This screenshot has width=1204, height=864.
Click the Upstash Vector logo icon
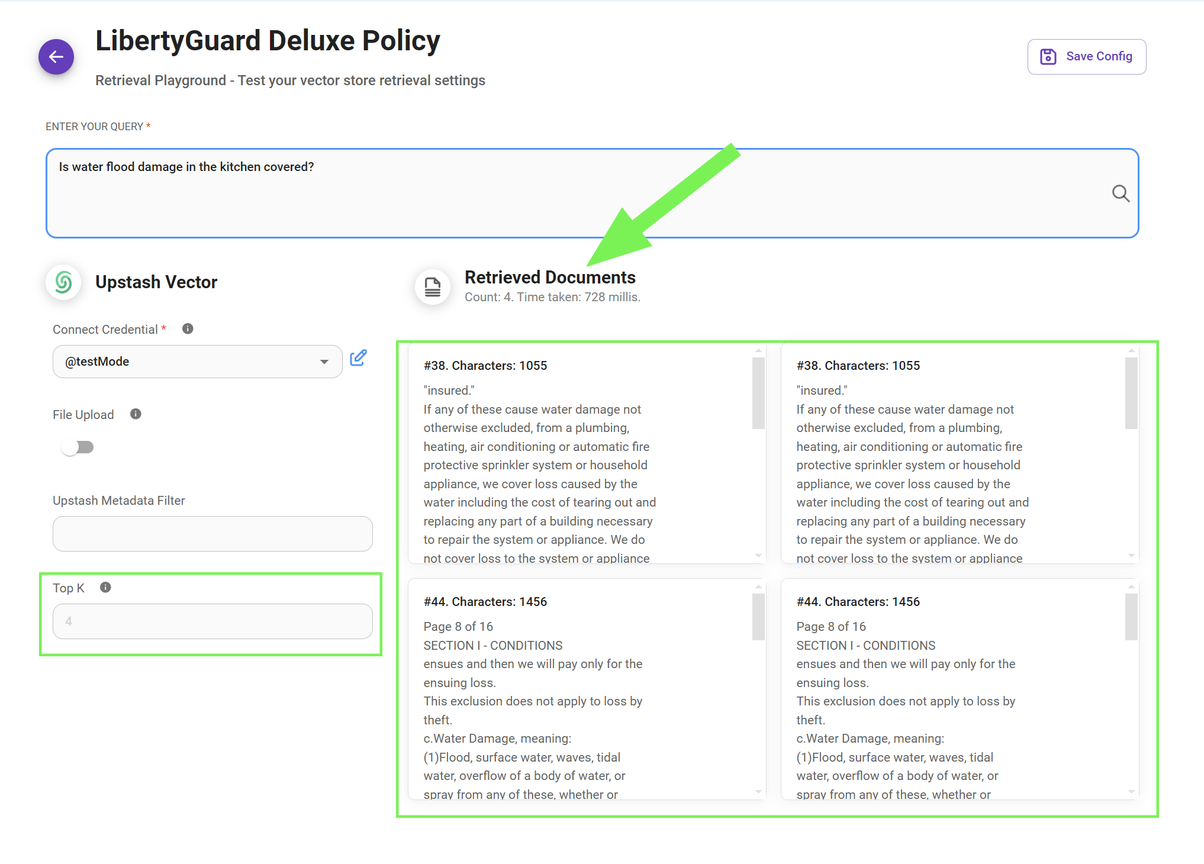(x=63, y=282)
